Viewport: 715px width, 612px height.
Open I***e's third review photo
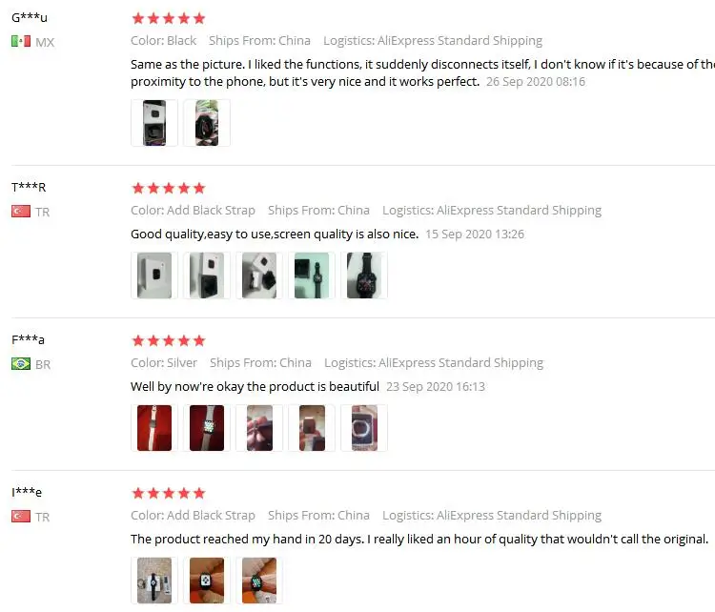point(259,581)
